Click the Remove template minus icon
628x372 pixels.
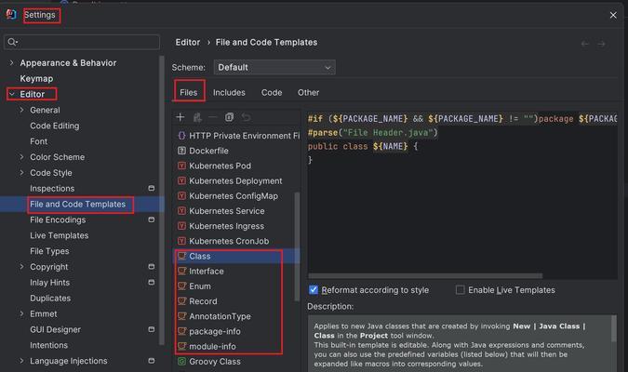point(213,117)
